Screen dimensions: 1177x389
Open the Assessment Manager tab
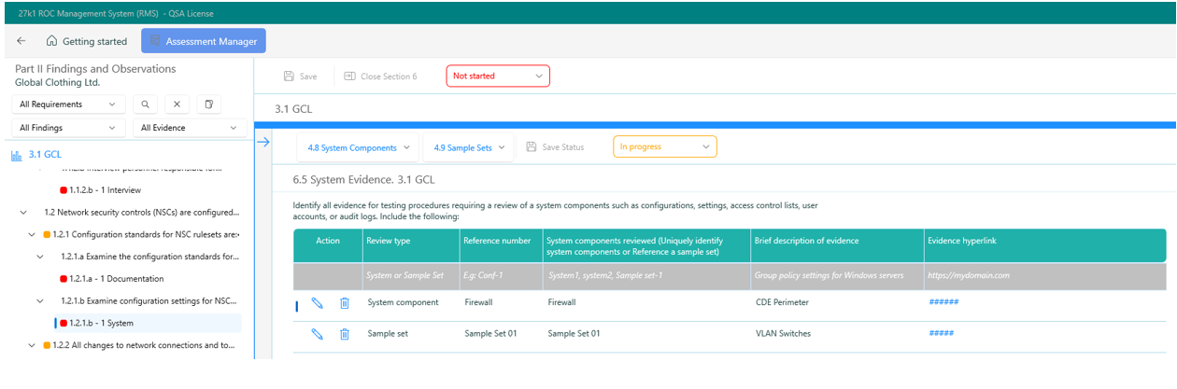pos(204,41)
